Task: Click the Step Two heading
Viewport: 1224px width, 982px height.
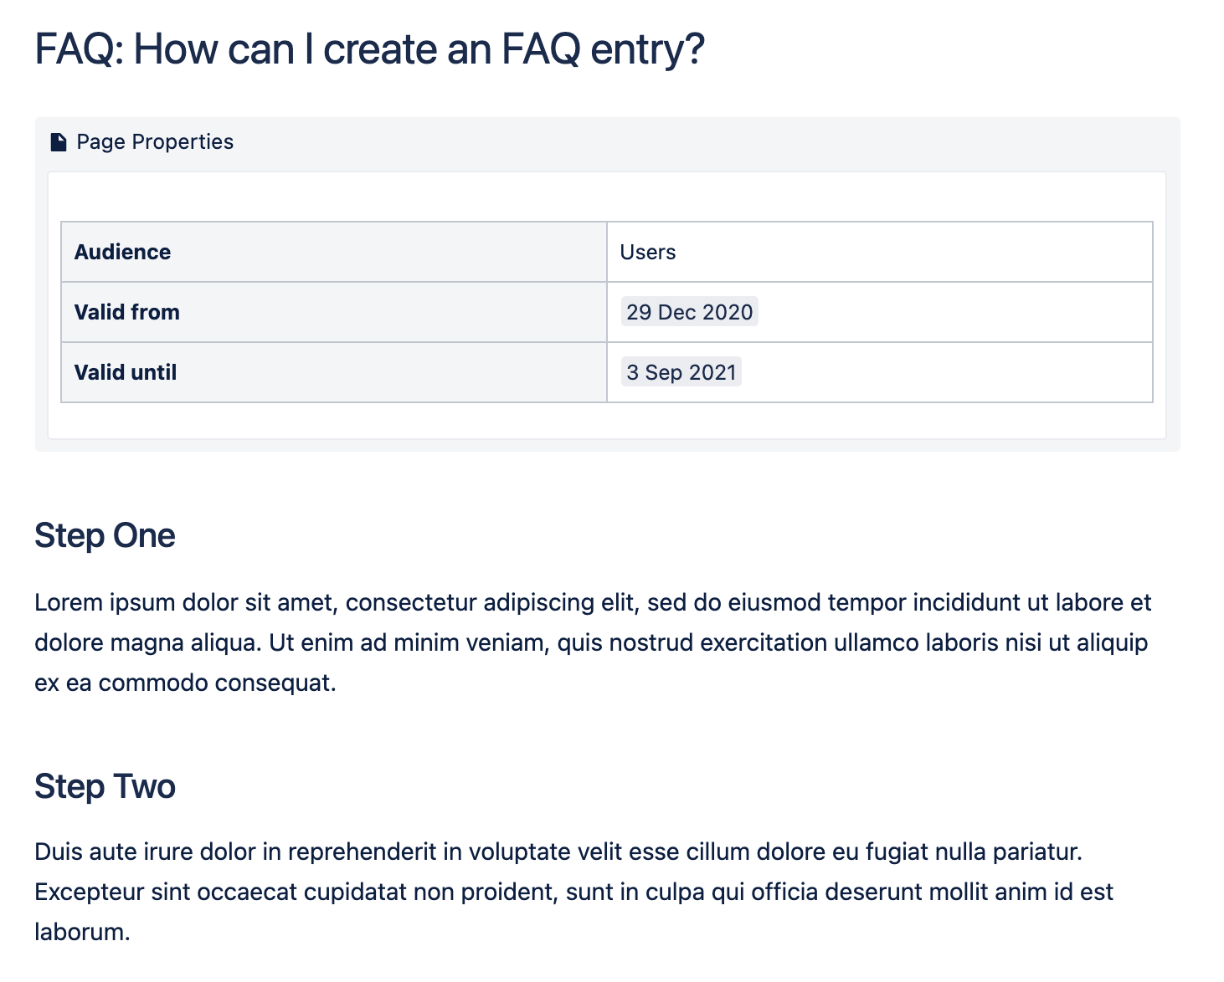Action: point(105,786)
